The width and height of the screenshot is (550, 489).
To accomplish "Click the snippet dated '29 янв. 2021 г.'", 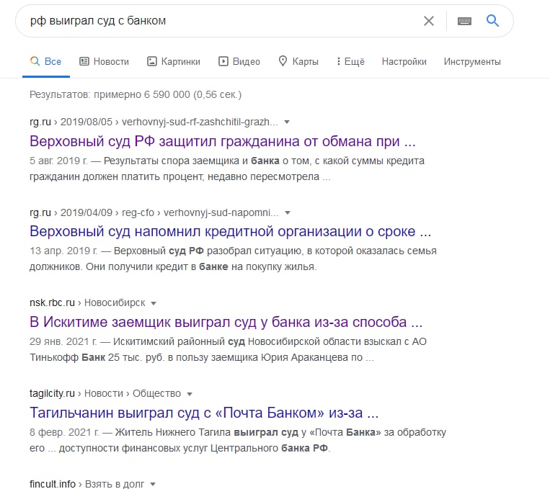I will [228, 349].
